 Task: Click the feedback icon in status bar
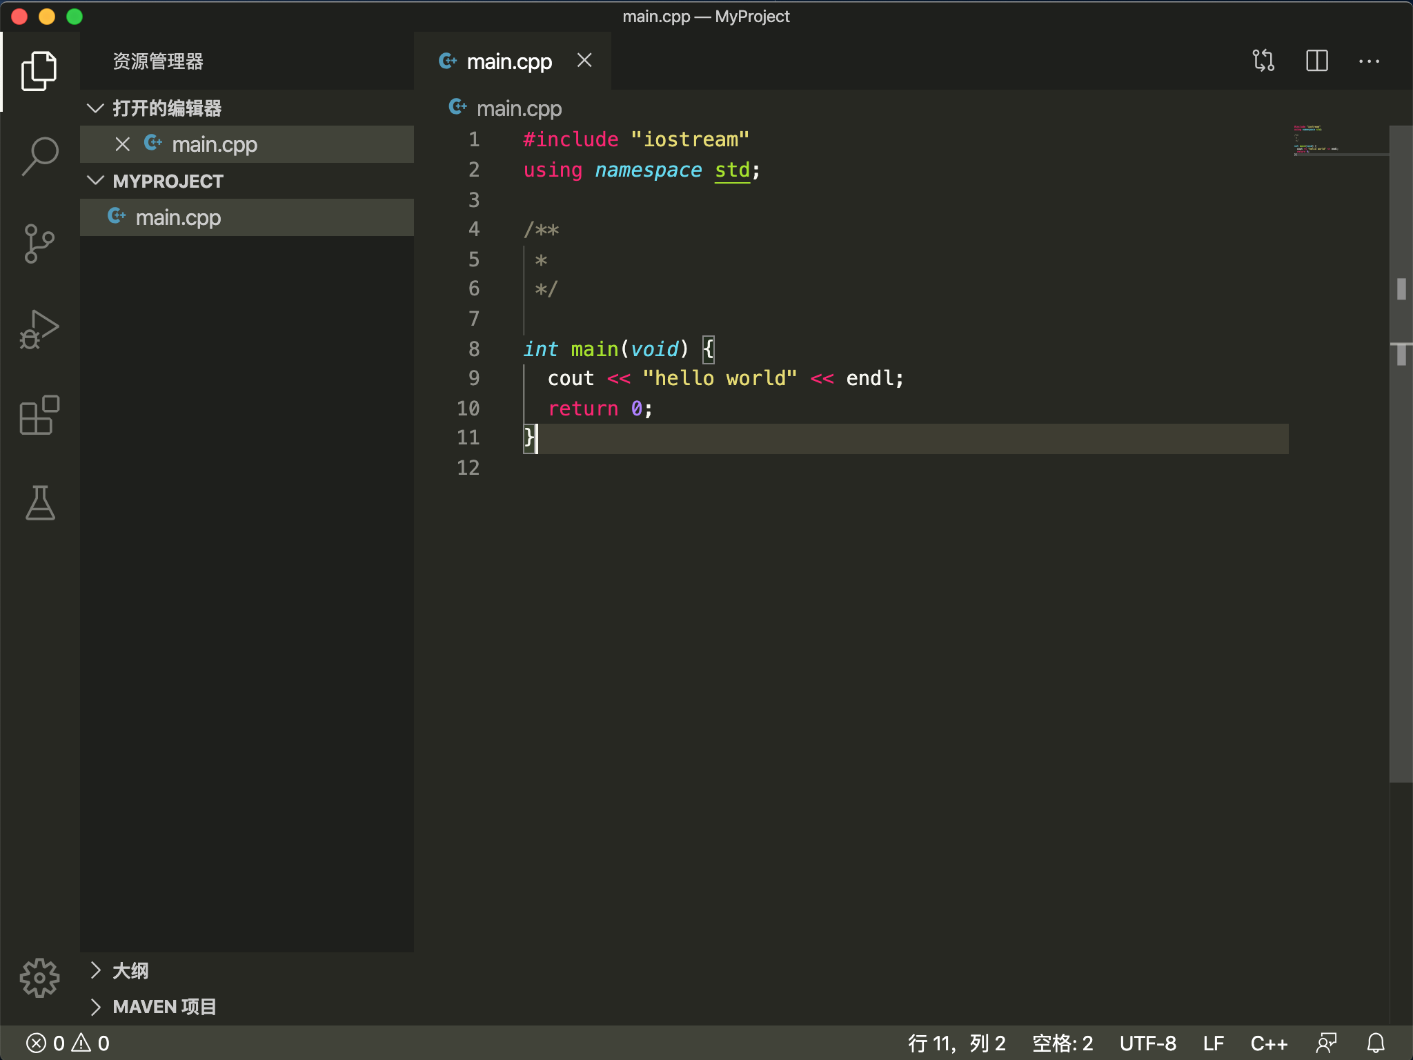click(1325, 1043)
